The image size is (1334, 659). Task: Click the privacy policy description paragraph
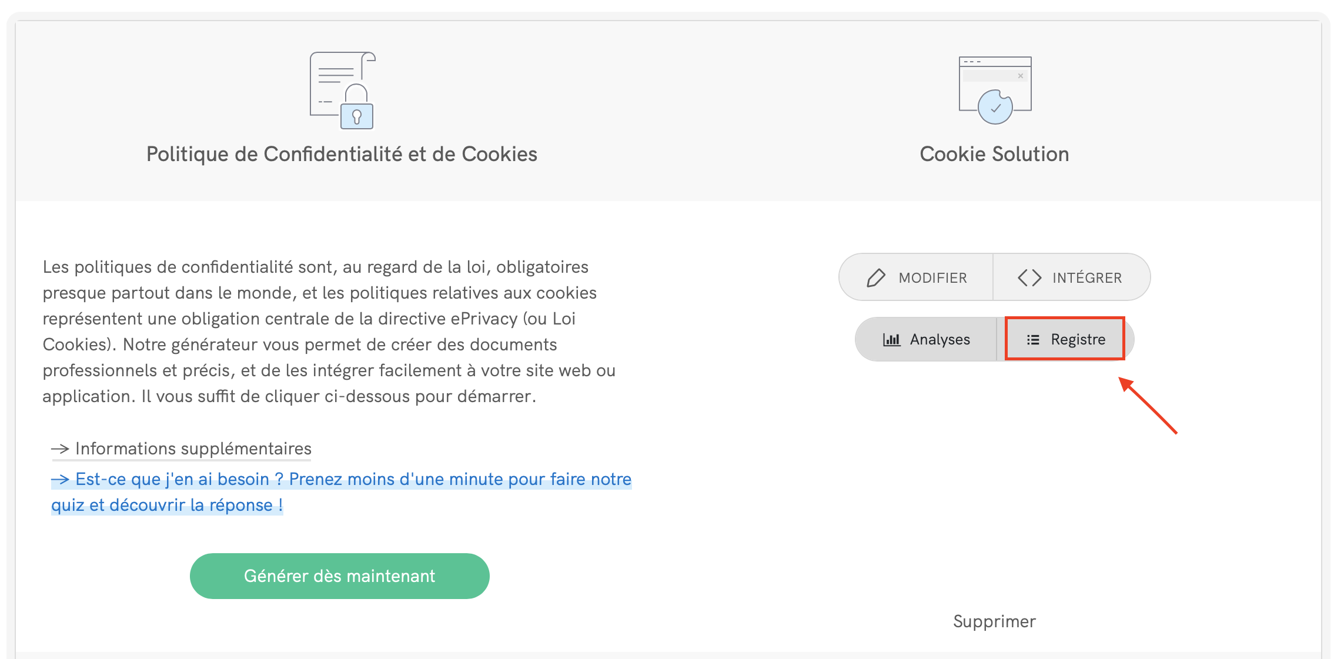point(329,332)
